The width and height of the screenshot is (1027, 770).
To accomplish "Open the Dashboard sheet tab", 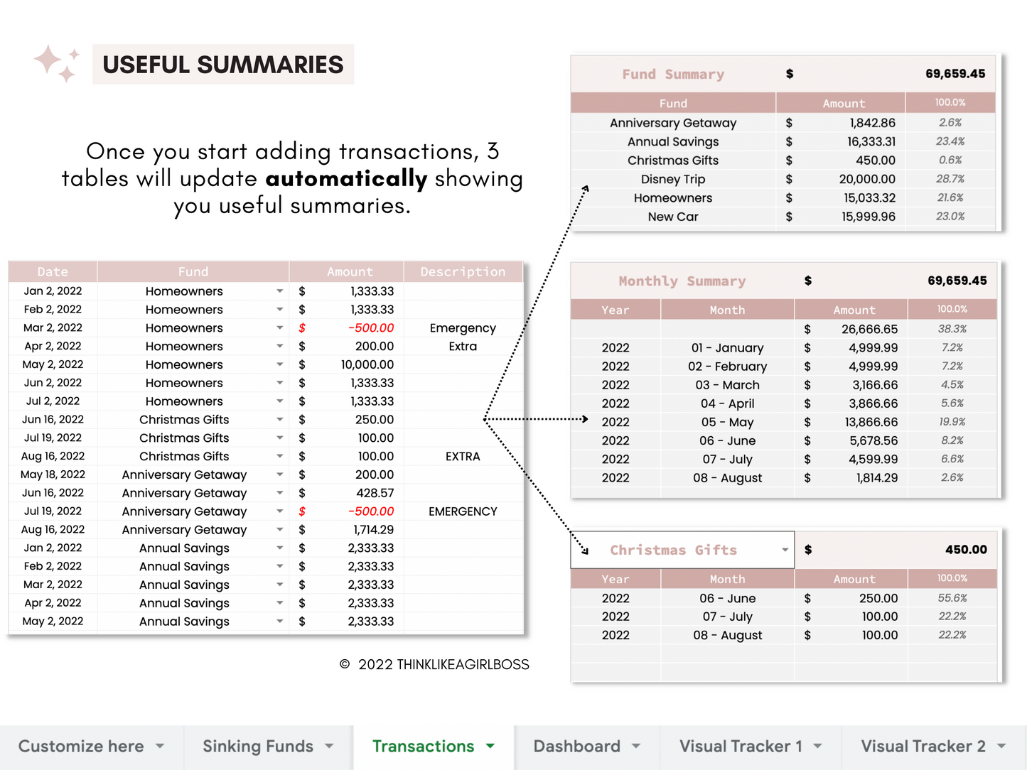I will (x=577, y=746).
